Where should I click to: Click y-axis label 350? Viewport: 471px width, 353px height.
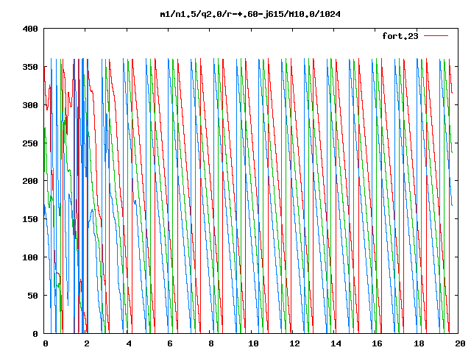[30, 67]
